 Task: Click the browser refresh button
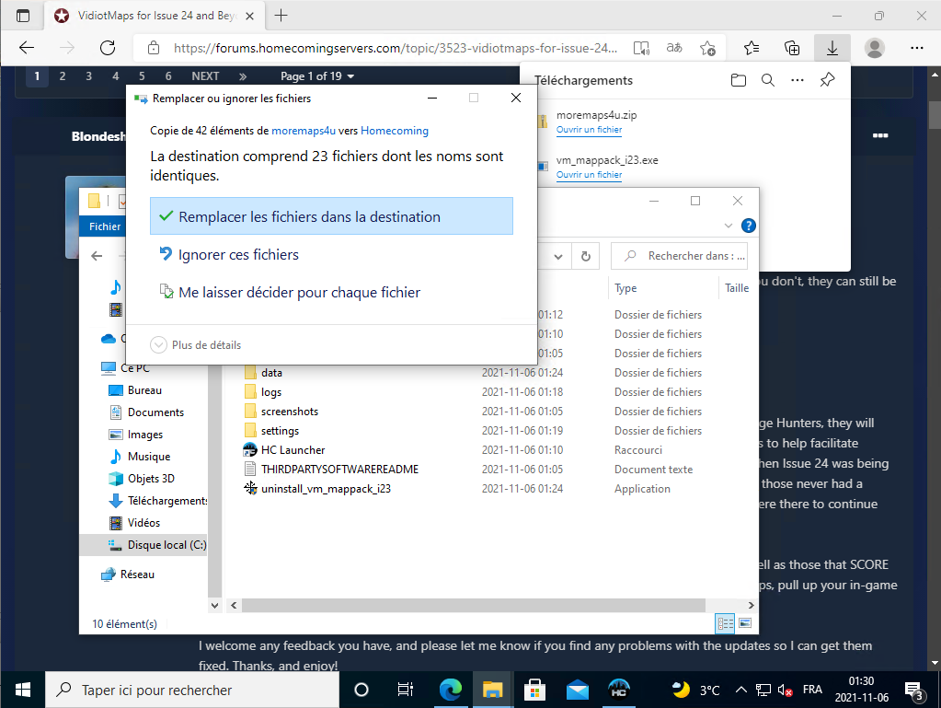coord(108,48)
